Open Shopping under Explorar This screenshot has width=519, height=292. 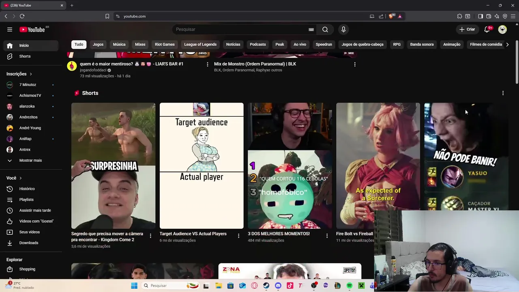pos(32,269)
